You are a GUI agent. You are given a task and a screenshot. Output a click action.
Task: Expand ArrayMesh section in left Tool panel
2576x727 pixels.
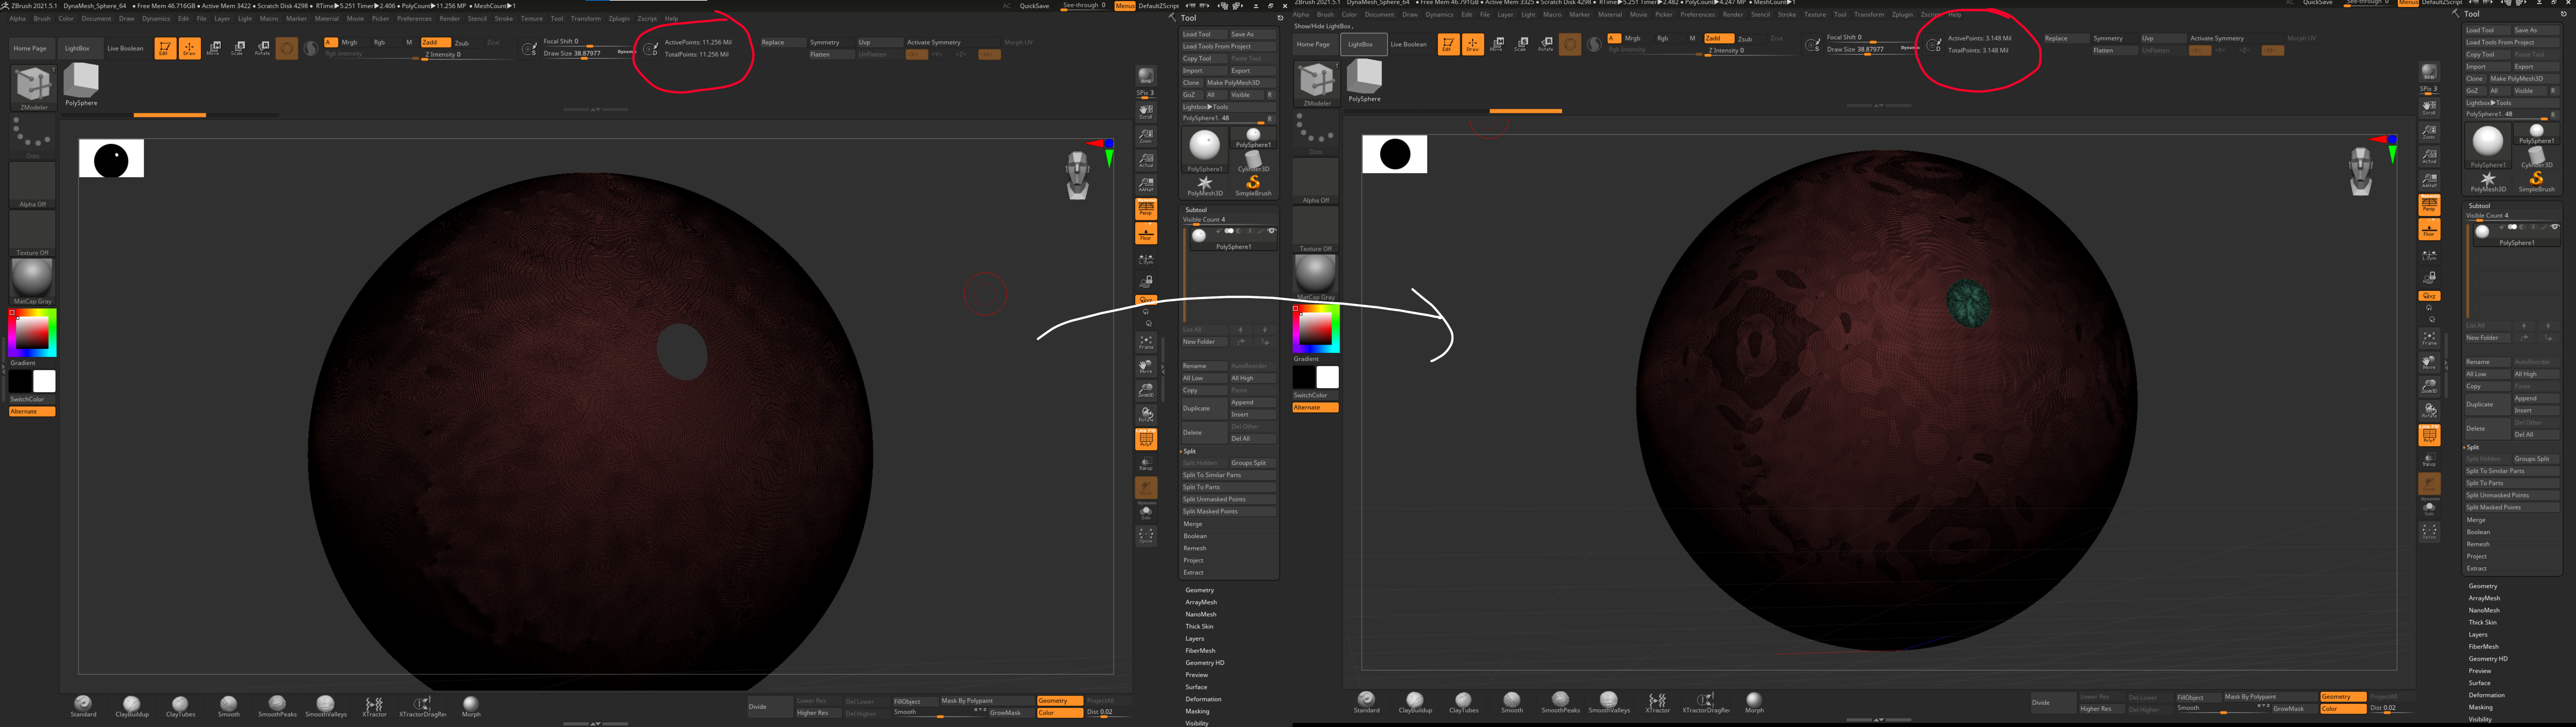tap(1201, 602)
